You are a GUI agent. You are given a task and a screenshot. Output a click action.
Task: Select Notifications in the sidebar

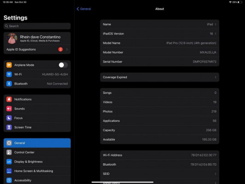click(37, 99)
